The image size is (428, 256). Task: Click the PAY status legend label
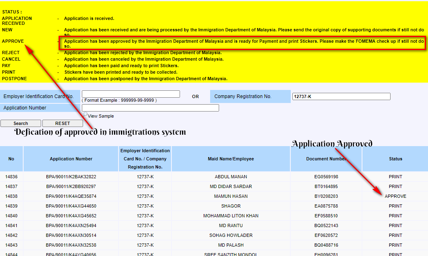(6, 66)
